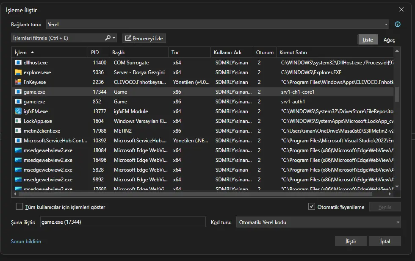Click the search magnifier icon in filter box
Image resolution: width=415 pixels, height=261 pixels.
(x=108, y=38)
